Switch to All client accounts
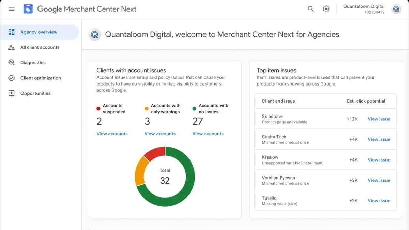The height and width of the screenshot is (230, 409). coord(40,47)
